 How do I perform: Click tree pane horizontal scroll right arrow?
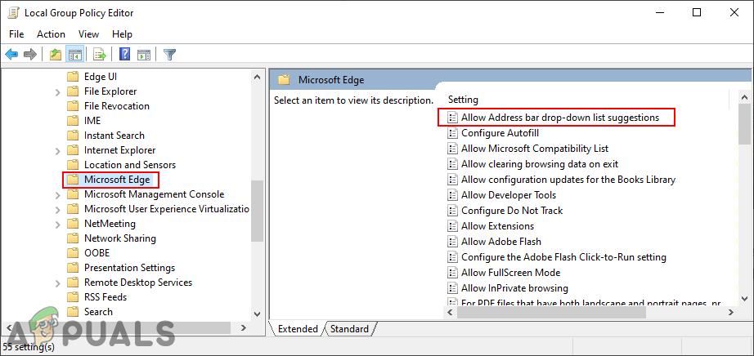click(x=244, y=327)
